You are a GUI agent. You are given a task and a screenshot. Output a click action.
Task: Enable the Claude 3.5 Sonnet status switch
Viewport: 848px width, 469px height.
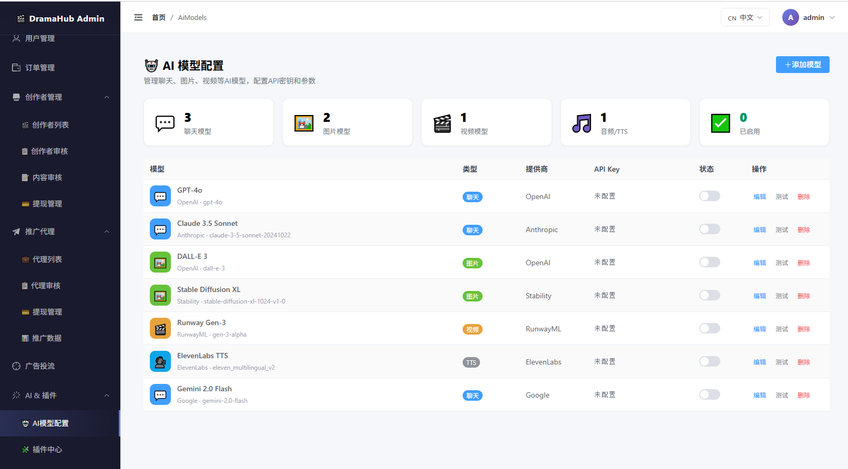click(709, 229)
